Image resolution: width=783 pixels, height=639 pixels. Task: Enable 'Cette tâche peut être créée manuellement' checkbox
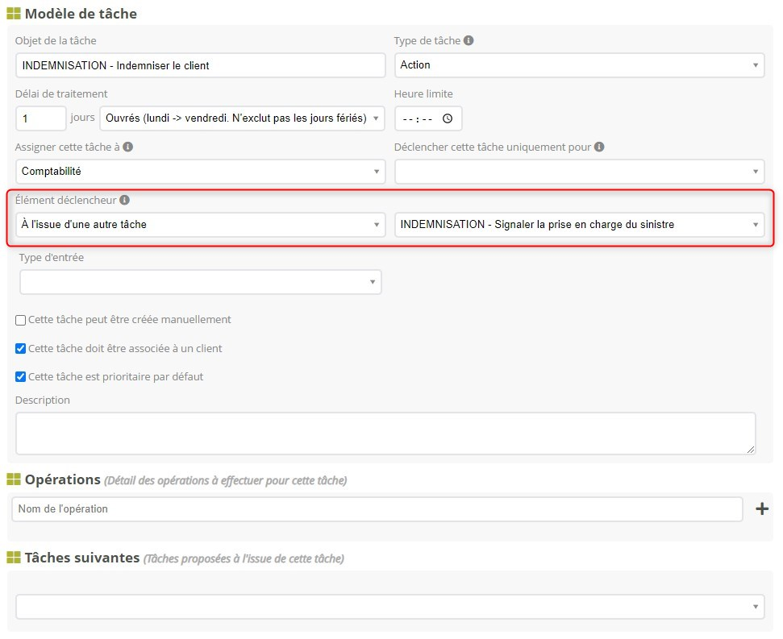[x=21, y=320]
